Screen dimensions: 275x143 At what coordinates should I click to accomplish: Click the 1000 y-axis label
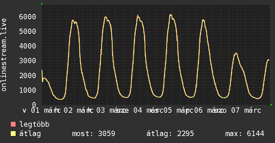[28, 90]
